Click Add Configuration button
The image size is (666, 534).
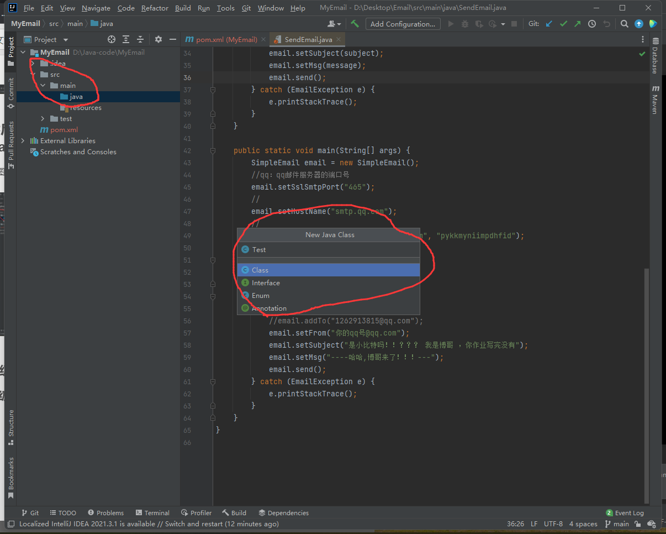[x=403, y=24]
